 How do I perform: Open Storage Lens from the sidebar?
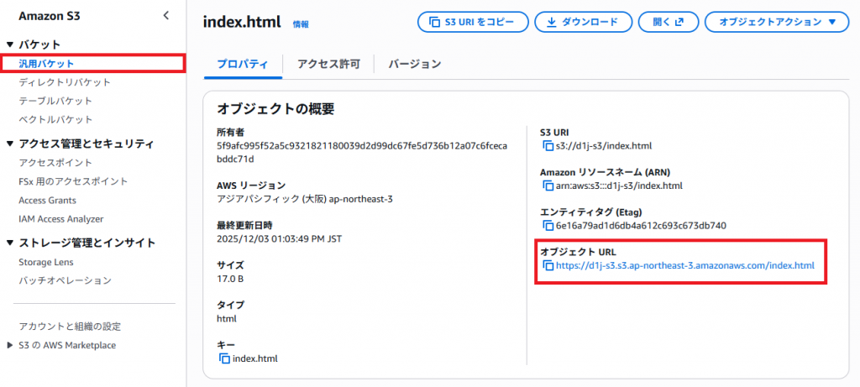pos(46,262)
